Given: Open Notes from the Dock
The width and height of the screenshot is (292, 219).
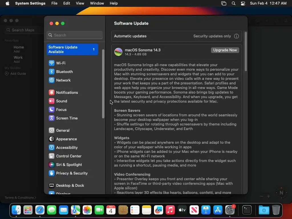Looking at the screenshot, I should (147, 210).
